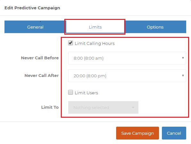Click the Edit Predictive Campaign dialog title
Screen dimensions: 191x144
[32, 8]
